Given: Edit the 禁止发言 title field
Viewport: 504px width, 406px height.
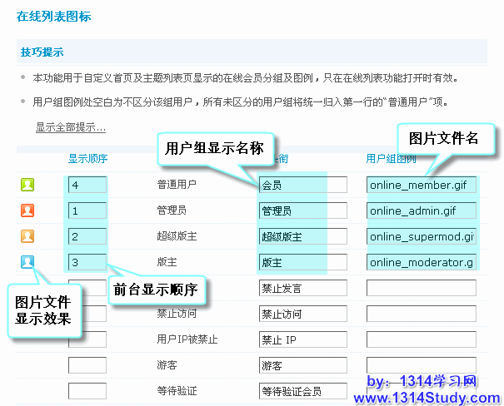Looking at the screenshot, I should click(x=302, y=288).
